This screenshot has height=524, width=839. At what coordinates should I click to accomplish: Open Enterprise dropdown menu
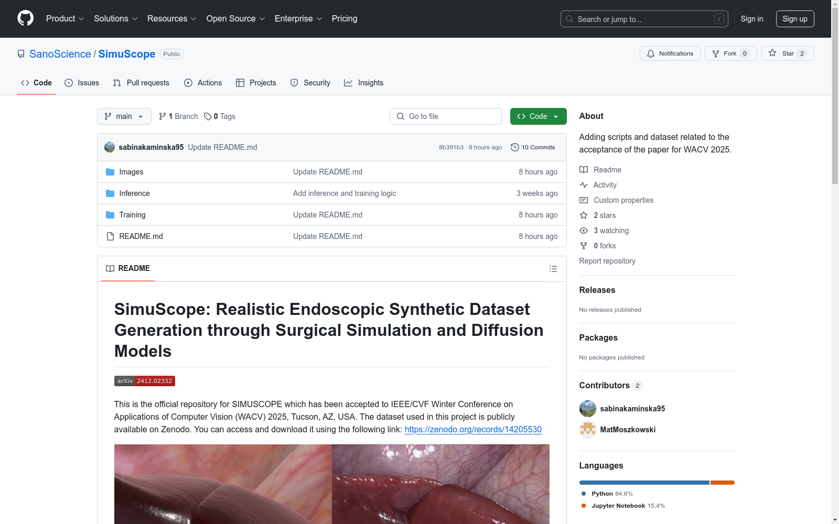point(298,19)
